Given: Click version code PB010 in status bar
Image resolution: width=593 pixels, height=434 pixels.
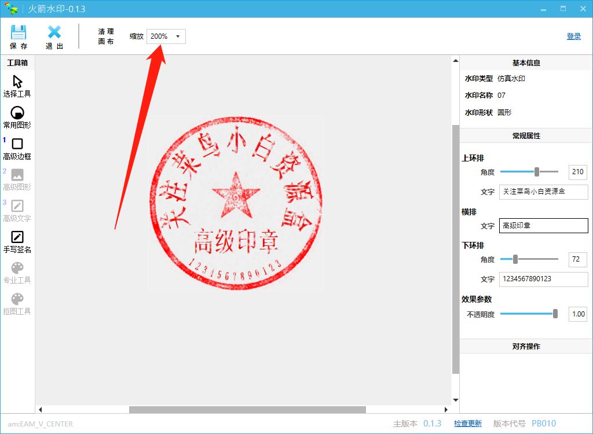Looking at the screenshot, I should point(544,424).
